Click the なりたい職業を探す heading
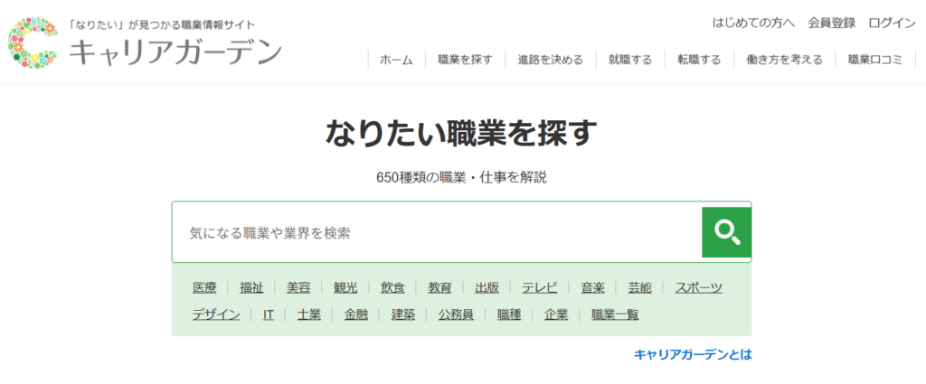The width and height of the screenshot is (926, 384). point(461,133)
